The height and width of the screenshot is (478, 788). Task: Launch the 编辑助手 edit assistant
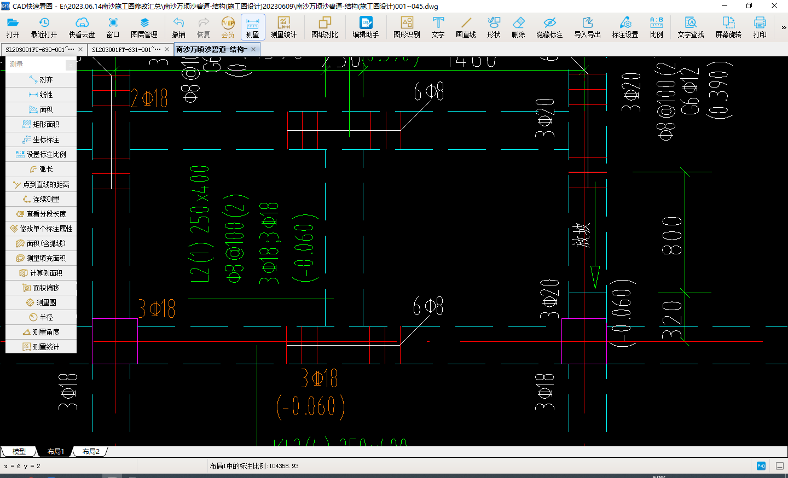(366, 27)
